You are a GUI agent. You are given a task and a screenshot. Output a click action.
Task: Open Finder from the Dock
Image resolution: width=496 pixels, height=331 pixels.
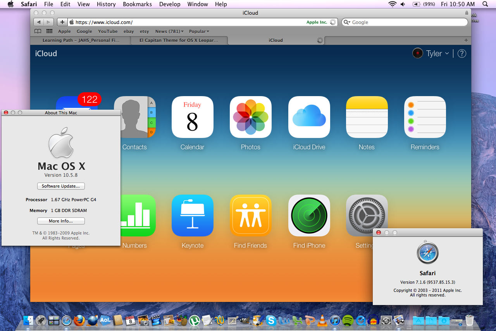[28, 320]
